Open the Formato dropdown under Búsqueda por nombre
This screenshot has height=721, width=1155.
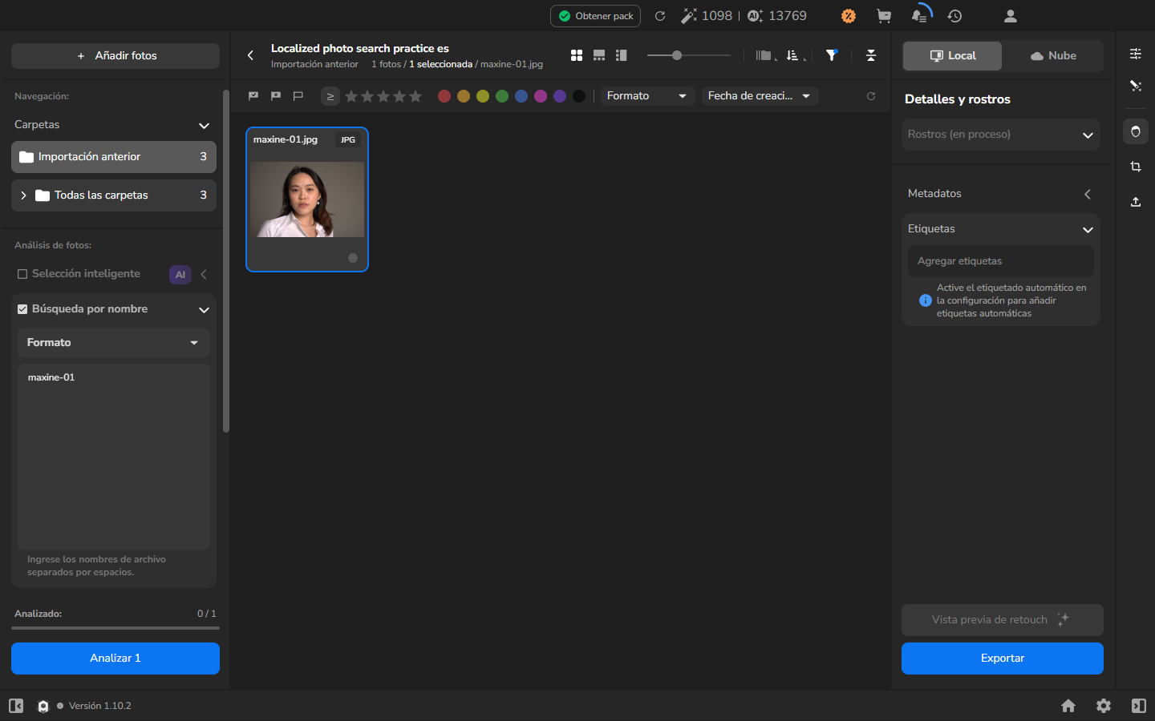pos(114,343)
